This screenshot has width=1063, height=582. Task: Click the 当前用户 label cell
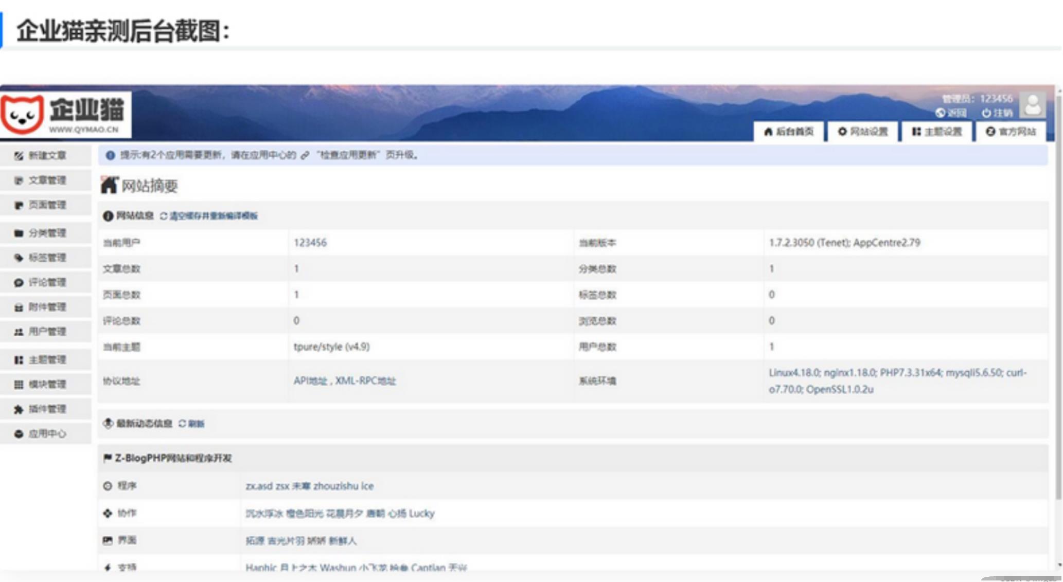tap(193, 243)
